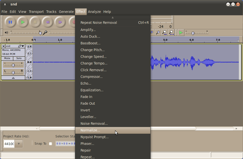
Task: Click the Fit Selection zoom icon
Action: tap(165, 32)
